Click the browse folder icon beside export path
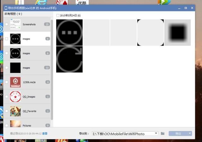202x142 pixels. 163,133
